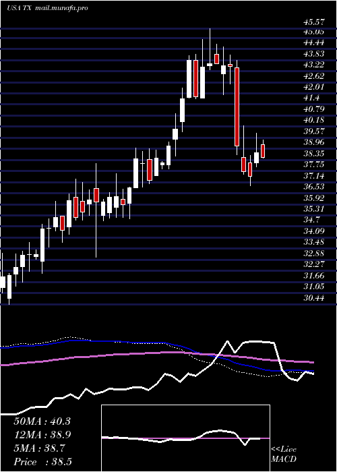The height and width of the screenshot is (472, 337).
Task: Select the 30.44 price axis label
Action: [313, 298]
